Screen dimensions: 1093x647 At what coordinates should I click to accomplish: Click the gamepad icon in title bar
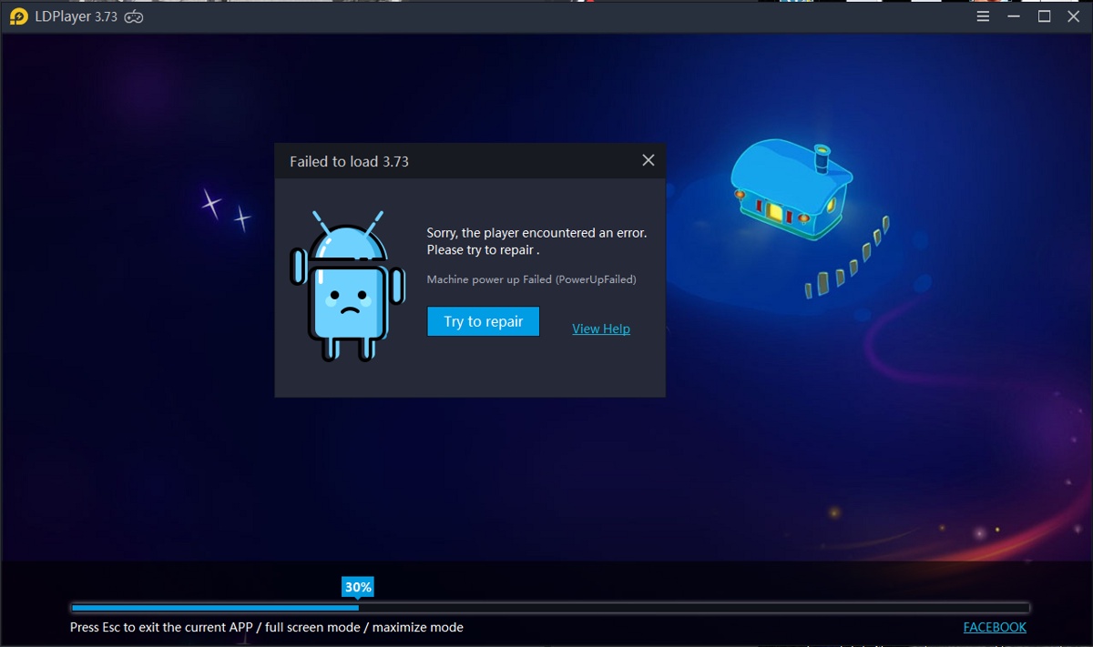tap(134, 16)
